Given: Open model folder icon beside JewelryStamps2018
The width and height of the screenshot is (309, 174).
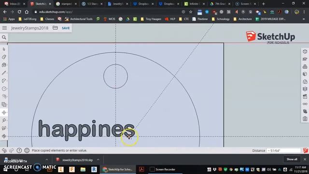Looking at the screenshot, I should (x=55, y=28).
